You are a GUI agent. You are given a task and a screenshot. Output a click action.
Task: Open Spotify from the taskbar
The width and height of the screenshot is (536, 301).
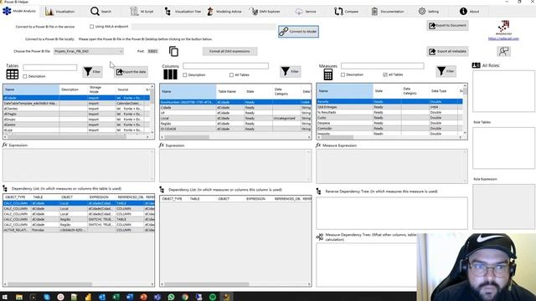pos(213,297)
